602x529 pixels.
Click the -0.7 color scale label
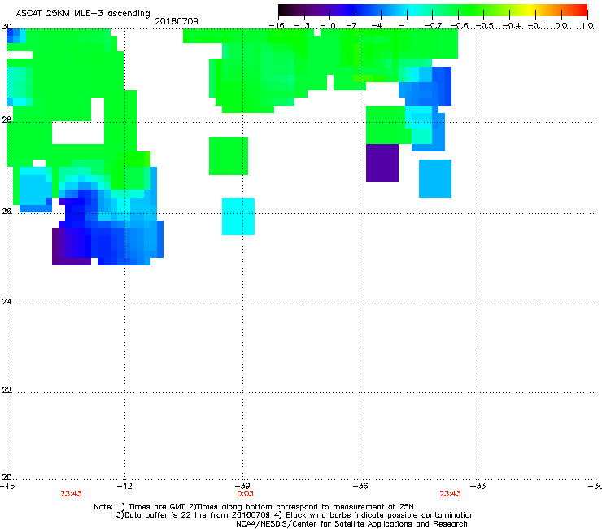coord(433,26)
